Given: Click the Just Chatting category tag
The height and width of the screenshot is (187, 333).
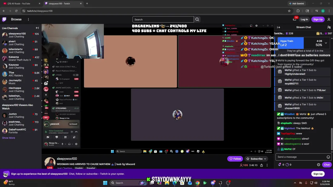Looking at the screenshot, I should 65,168.
